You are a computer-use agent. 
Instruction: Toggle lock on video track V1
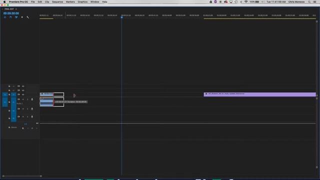coord(9,94)
